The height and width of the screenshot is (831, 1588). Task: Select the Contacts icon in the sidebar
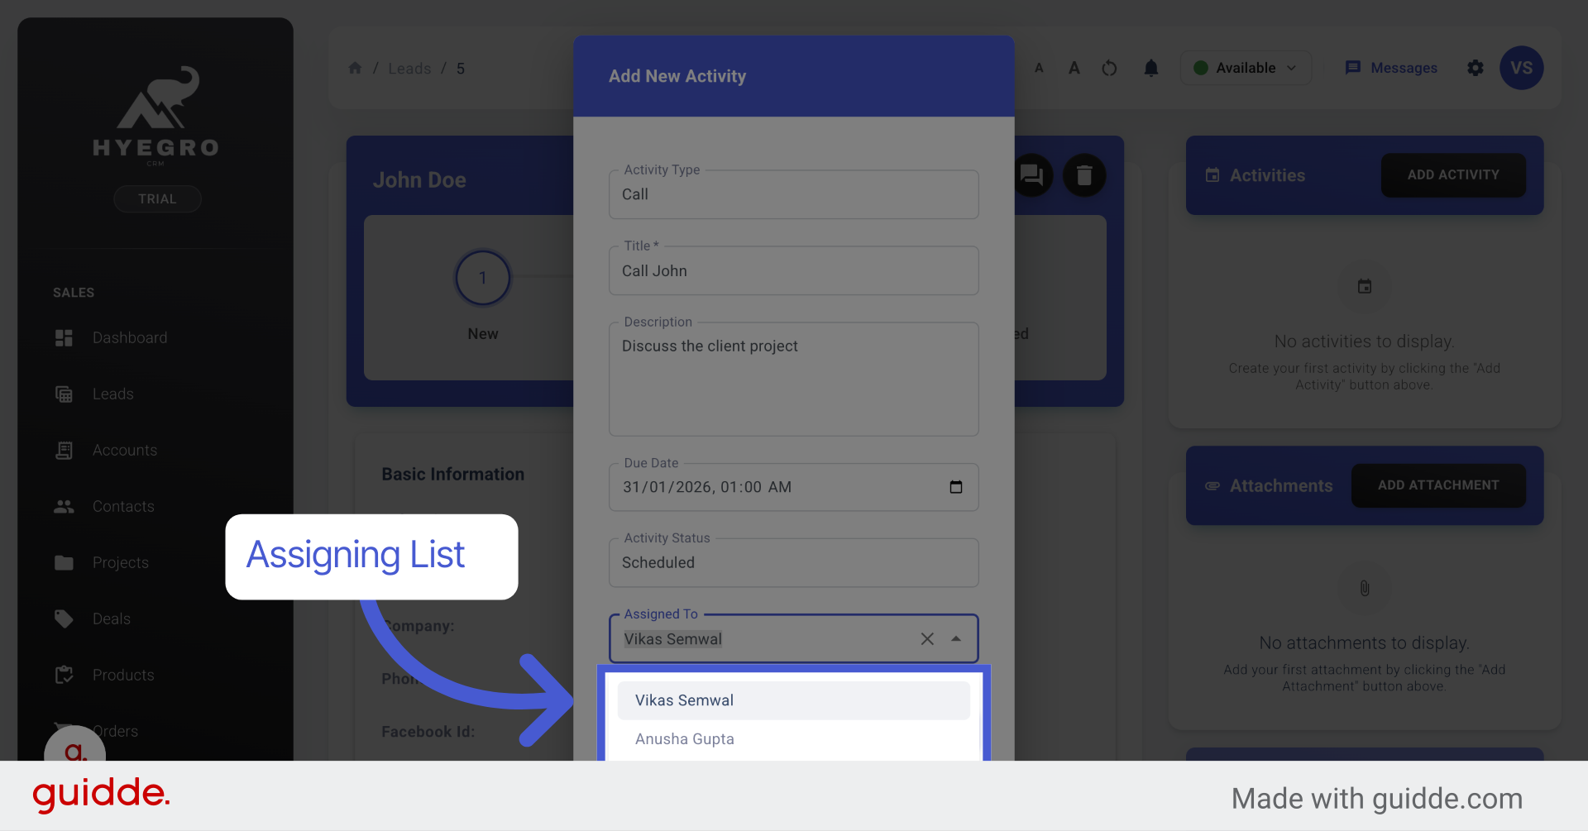click(x=64, y=506)
